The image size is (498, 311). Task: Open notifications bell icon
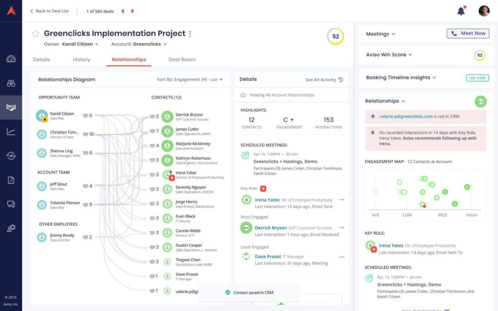(x=461, y=11)
